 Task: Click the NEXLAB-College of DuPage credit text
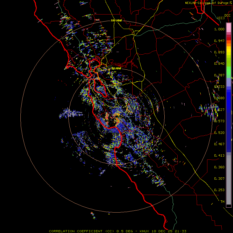click(208, 3)
